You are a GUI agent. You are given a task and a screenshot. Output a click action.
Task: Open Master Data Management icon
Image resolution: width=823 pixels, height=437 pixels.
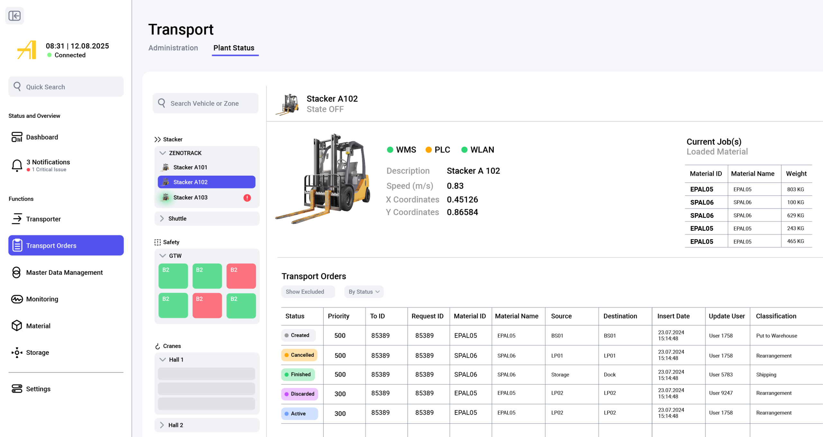point(17,273)
